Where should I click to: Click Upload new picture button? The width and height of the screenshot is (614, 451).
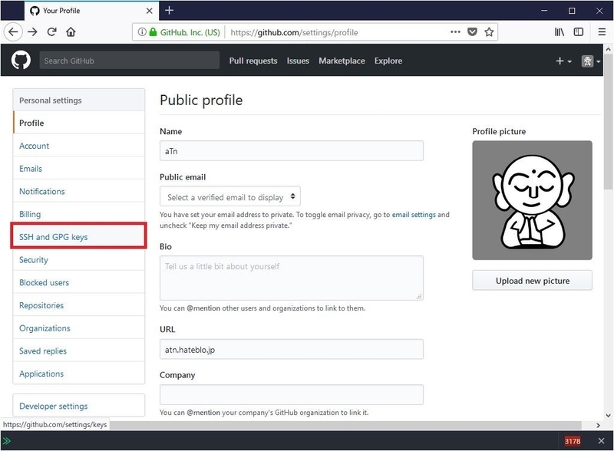(x=532, y=281)
